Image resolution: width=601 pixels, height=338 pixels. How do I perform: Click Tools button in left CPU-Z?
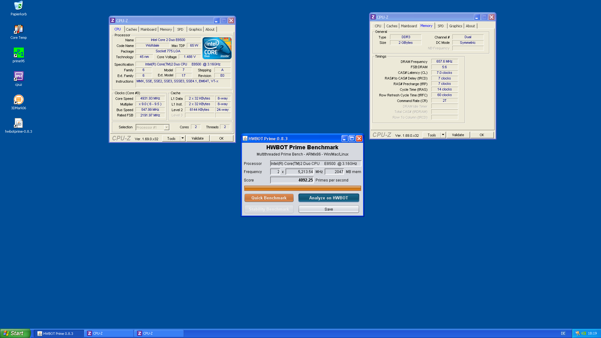tap(171, 138)
